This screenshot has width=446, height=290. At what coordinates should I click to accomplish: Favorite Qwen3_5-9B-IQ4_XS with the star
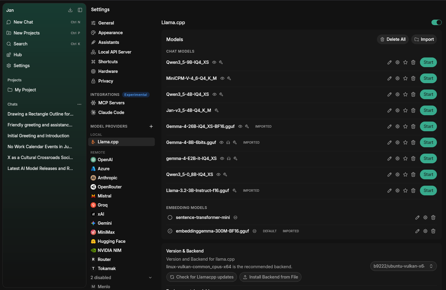pyautogui.click(x=405, y=62)
